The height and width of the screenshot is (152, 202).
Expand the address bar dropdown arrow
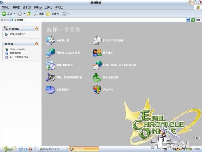[x=188, y=20]
